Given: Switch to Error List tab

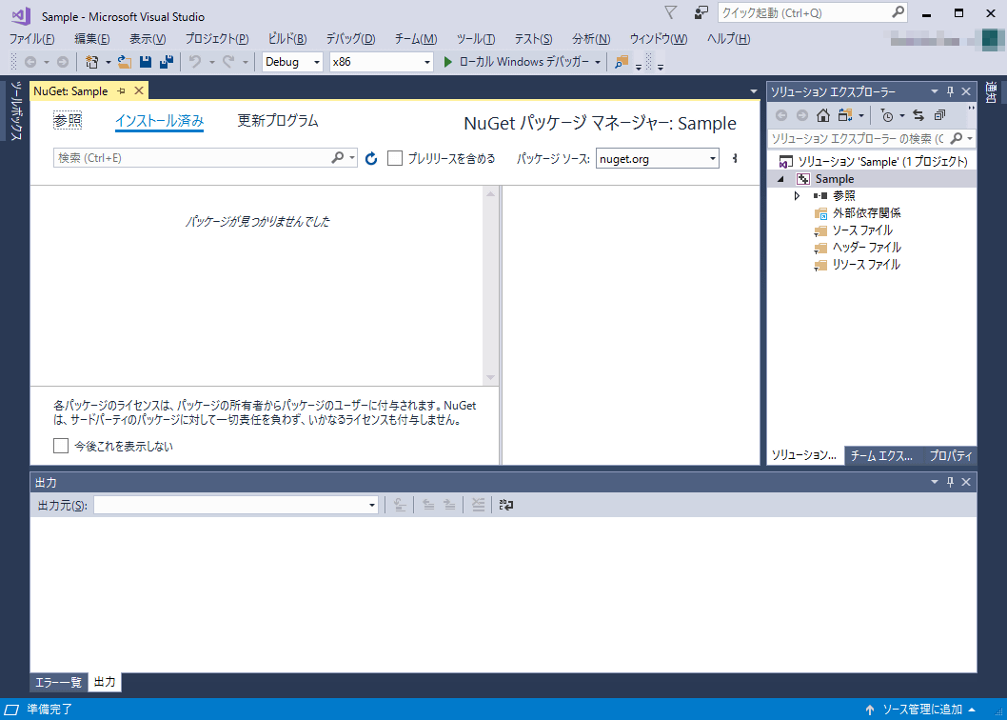Looking at the screenshot, I should coord(58,682).
